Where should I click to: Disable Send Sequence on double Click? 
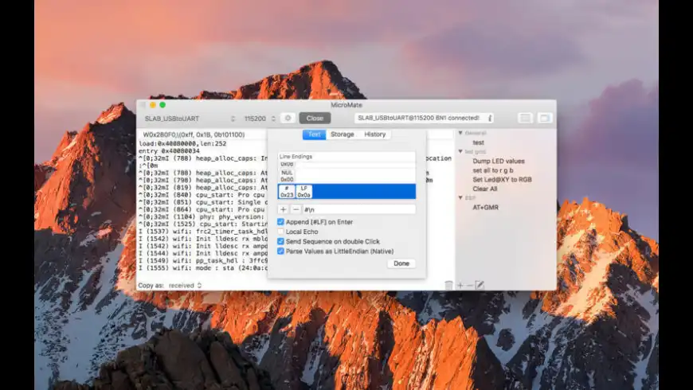point(280,241)
